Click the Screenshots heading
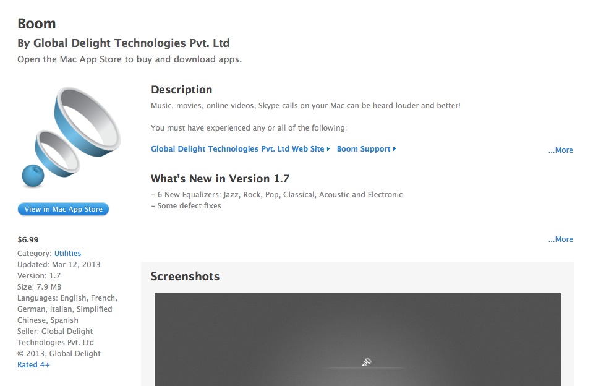Image resolution: width=593 pixels, height=386 pixels. [185, 277]
